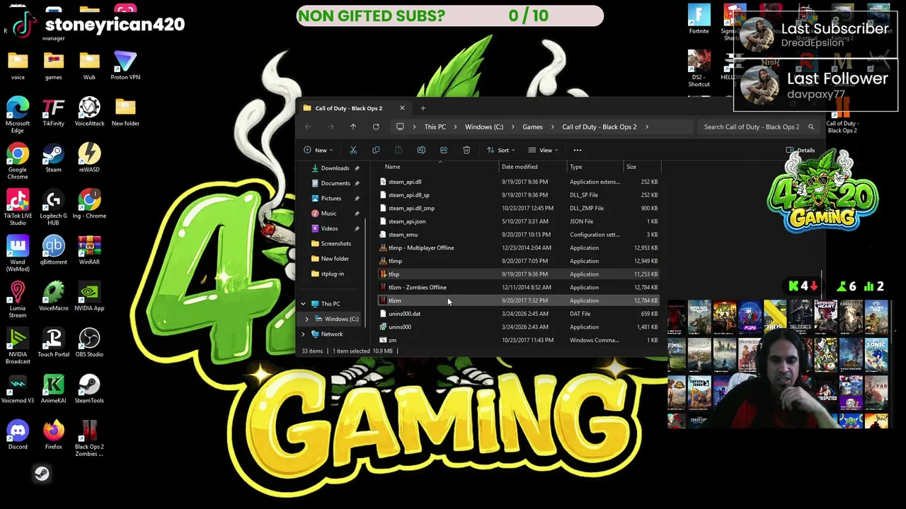
Task: Open the See more ellipsis menu
Action: pyautogui.click(x=578, y=150)
